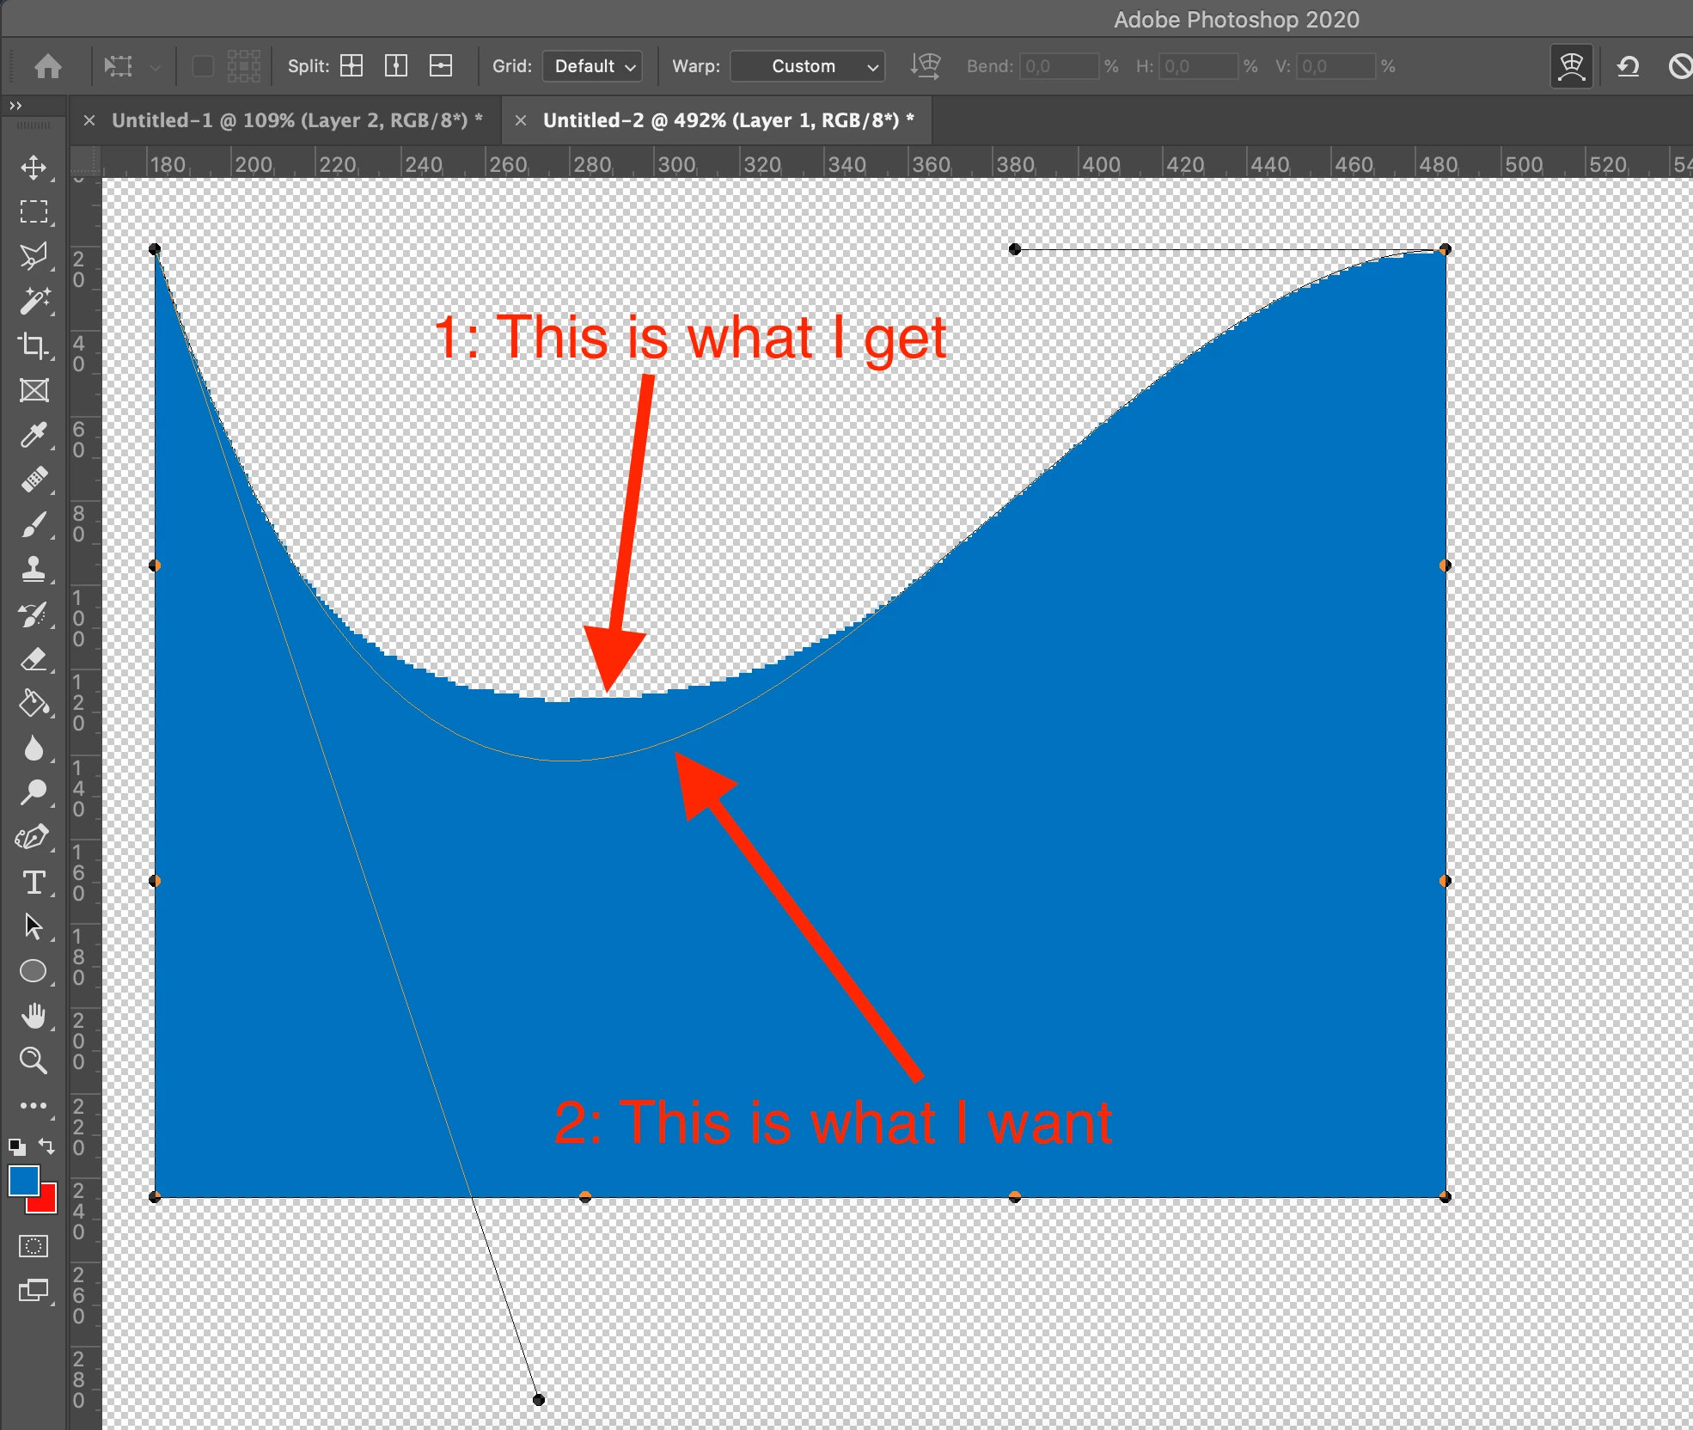The width and height of the screenshot is (1693, 1430).
Task: Open the Warp dropdown set to Custom
Action: point(807,66)
